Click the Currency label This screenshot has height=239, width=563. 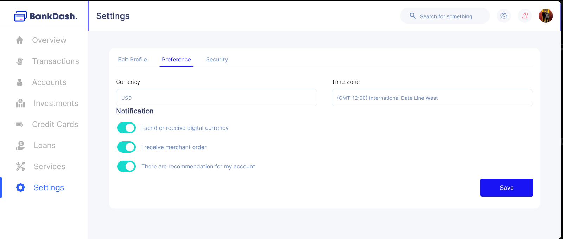(128, 82)
